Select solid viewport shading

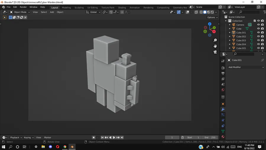point(205,12)
